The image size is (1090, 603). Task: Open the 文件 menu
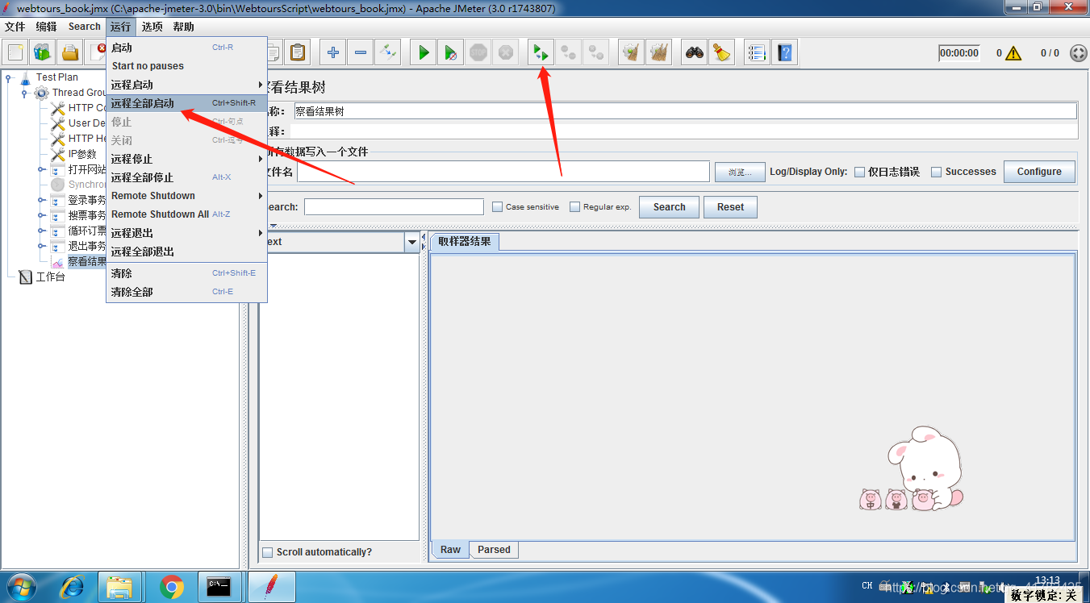[15, 27]
